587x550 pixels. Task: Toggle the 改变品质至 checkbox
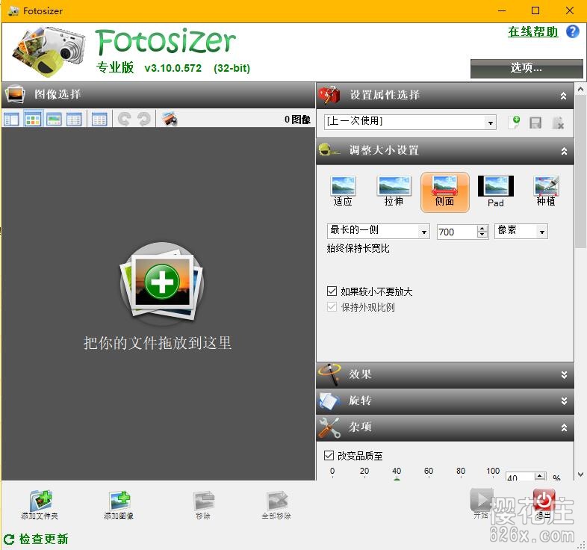(329, 456)
